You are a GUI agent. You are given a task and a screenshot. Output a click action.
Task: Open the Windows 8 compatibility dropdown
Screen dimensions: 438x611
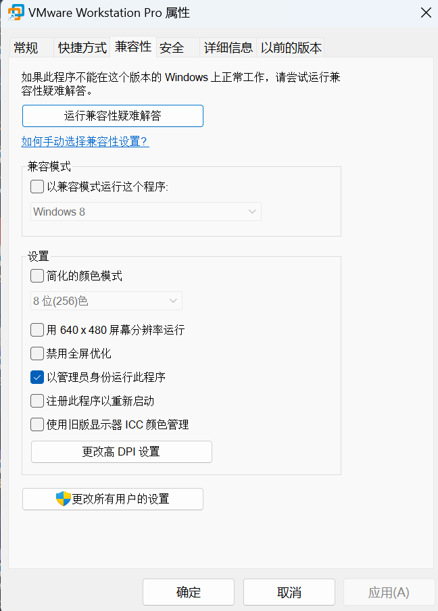click(x=146, y=212)
